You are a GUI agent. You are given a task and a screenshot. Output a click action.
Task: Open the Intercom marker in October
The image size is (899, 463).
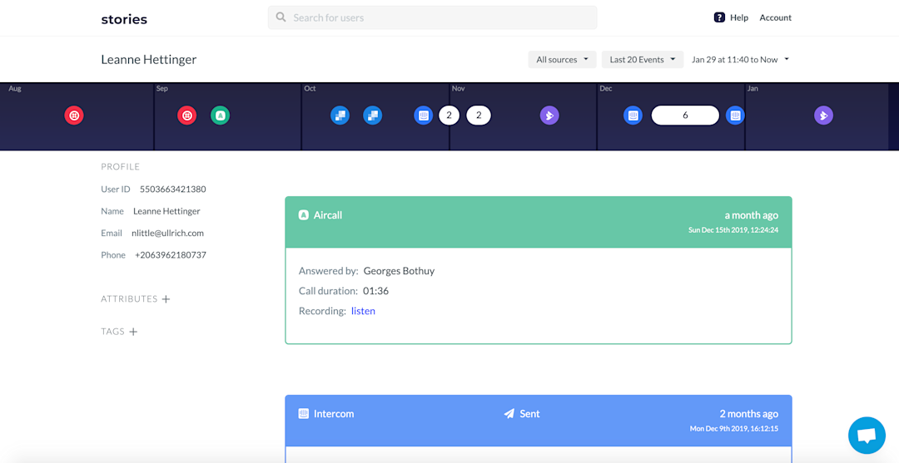424,115
